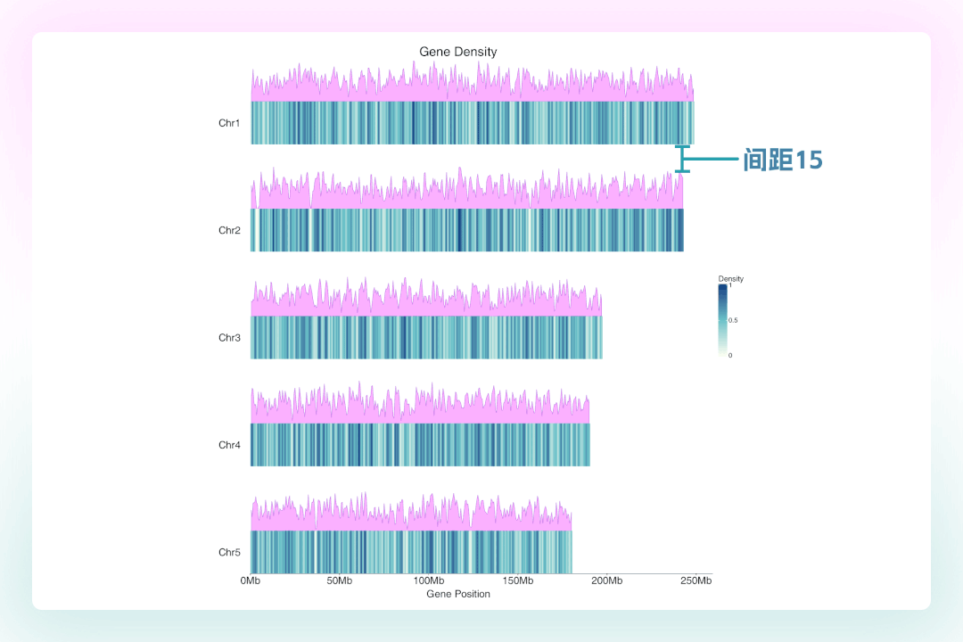This screenshot has width=963, height=642.
Task: Click the 250Mb x-axis tick label
Action: pos(696,581)
